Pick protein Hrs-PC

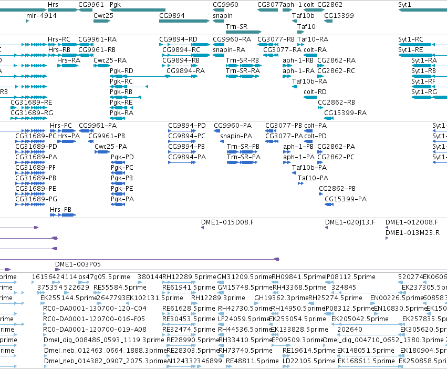pyautogui.click(x=61, y=126)
